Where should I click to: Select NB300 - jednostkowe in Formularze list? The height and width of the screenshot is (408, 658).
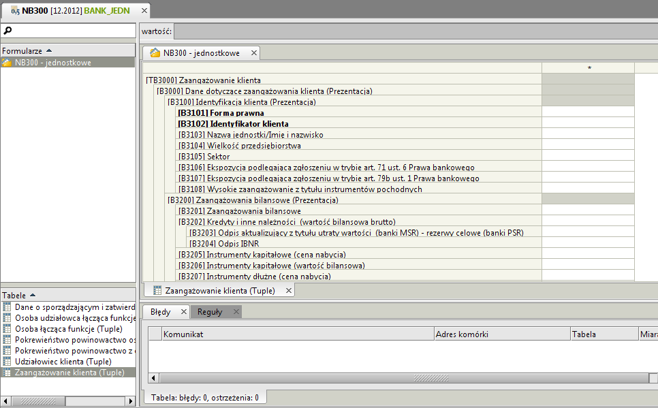68,63
